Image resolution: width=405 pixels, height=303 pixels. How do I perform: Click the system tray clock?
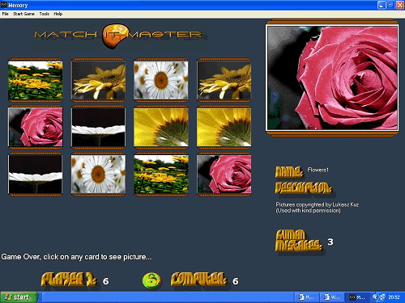(x=394, y=297)
